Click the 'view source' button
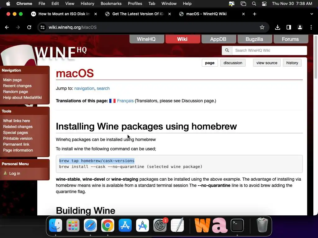The width and height of the screenshot is (318, 238). click(x=267, y=63)
